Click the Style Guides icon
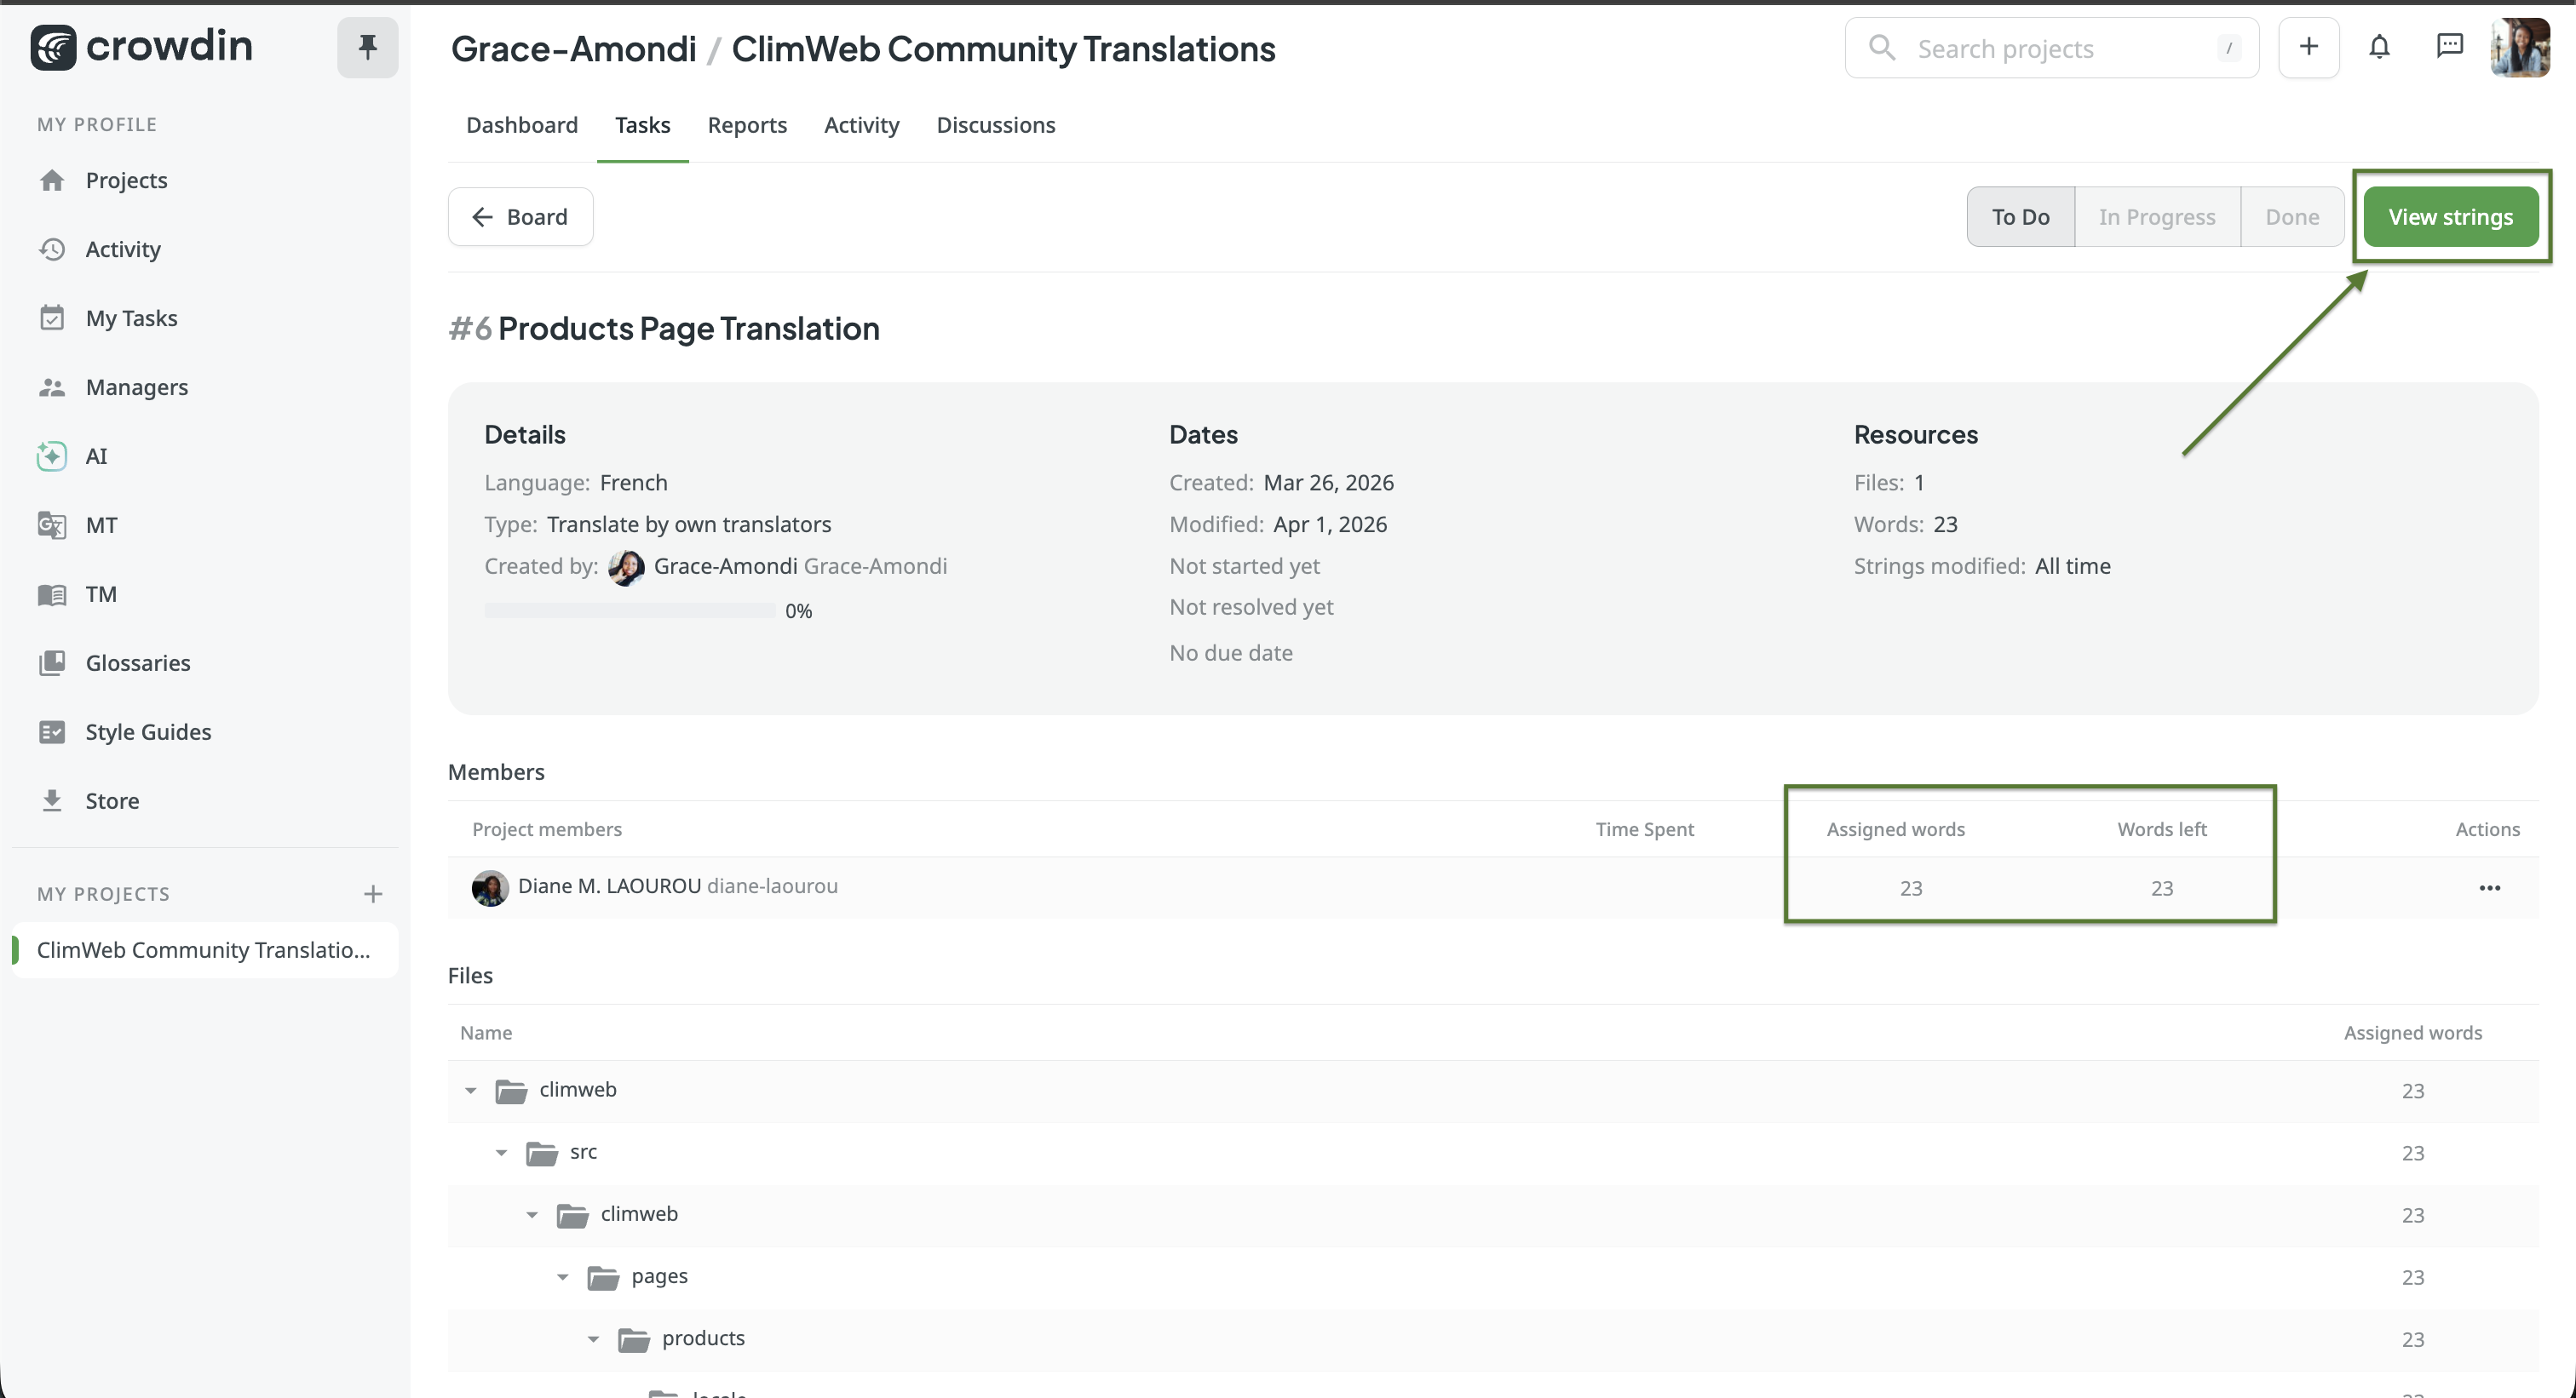The width and height of the screenshot is (2576, 1398). click(52, 731)
